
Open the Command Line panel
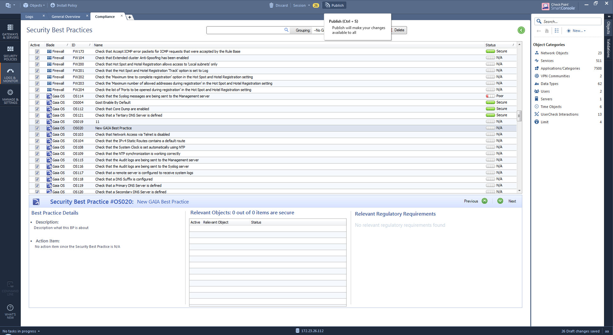point(10,288)
